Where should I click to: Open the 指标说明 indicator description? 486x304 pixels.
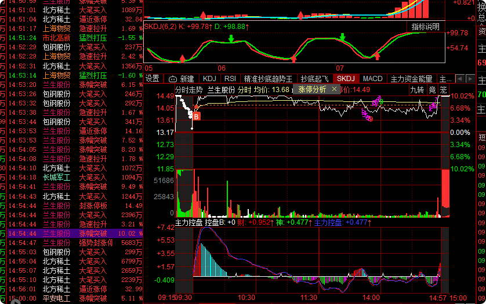(426, 27)
